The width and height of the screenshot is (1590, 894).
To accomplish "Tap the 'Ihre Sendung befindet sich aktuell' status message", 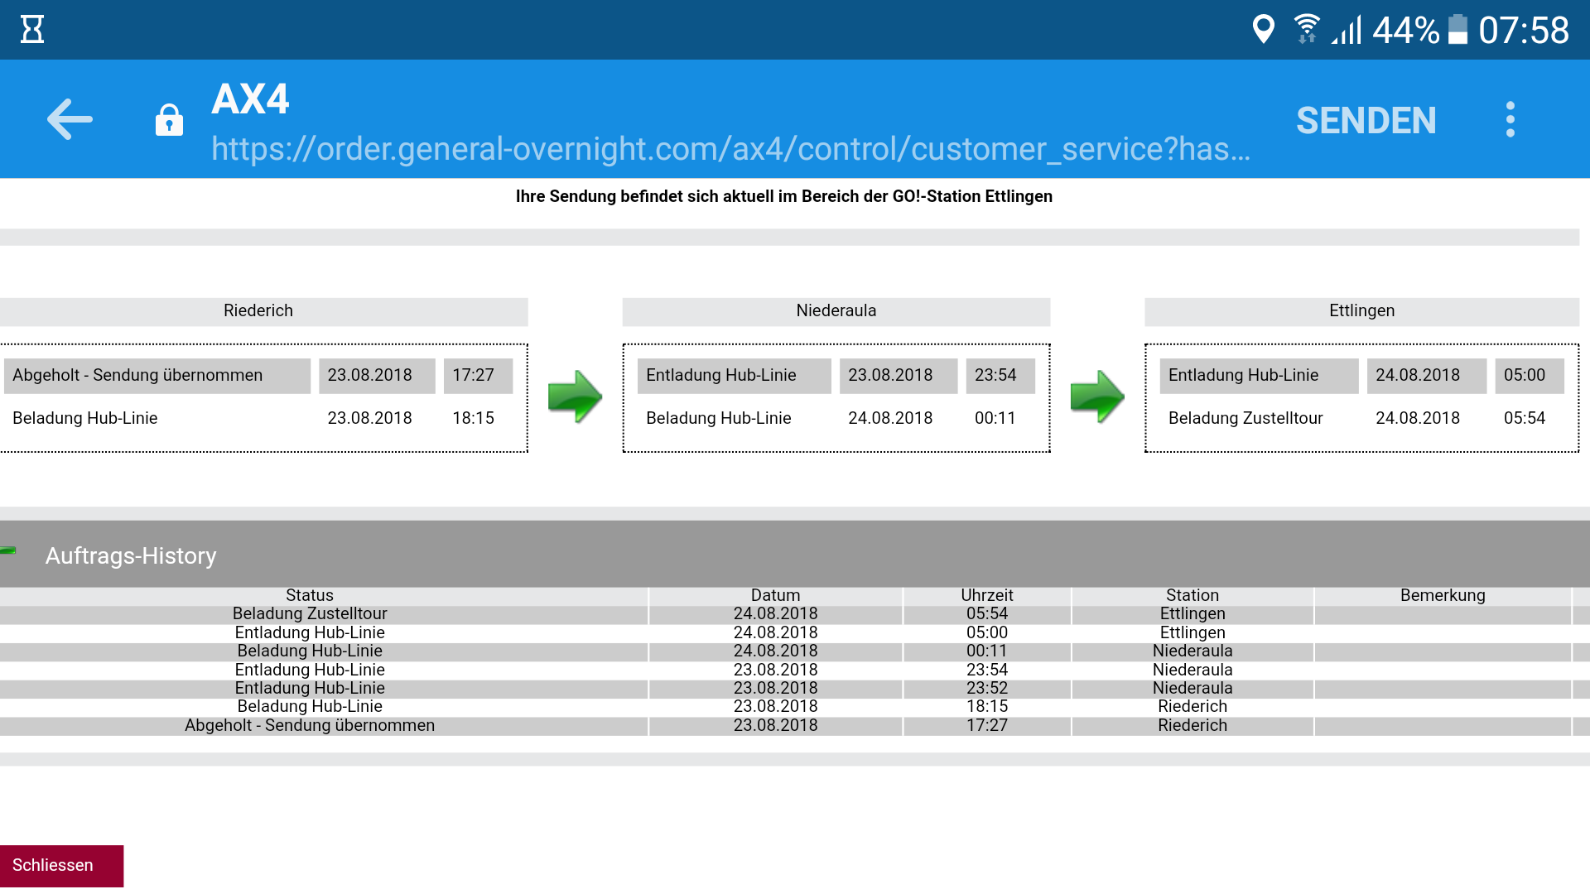I will (784, 197).
